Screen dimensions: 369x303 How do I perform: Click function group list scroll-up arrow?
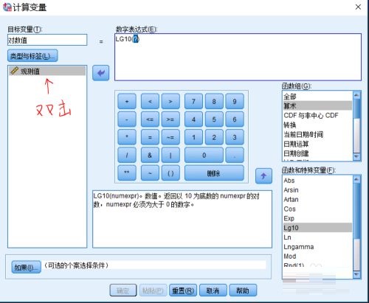point(356,95)
